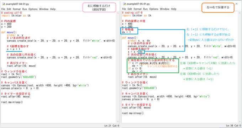
Task: Click 'y = 300' line in left editor
Action: point(6,27)
